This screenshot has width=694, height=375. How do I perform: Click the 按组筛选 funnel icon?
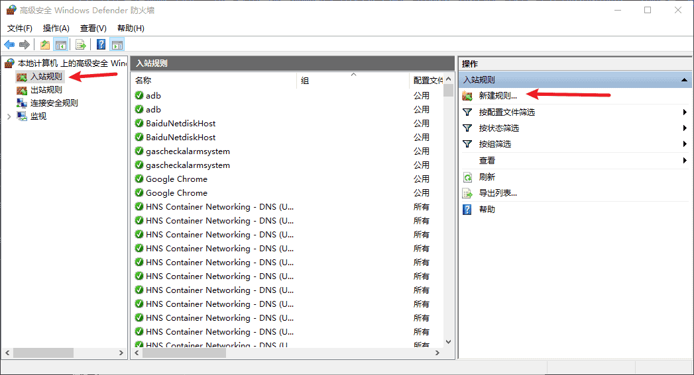click(x=467, y=144)
